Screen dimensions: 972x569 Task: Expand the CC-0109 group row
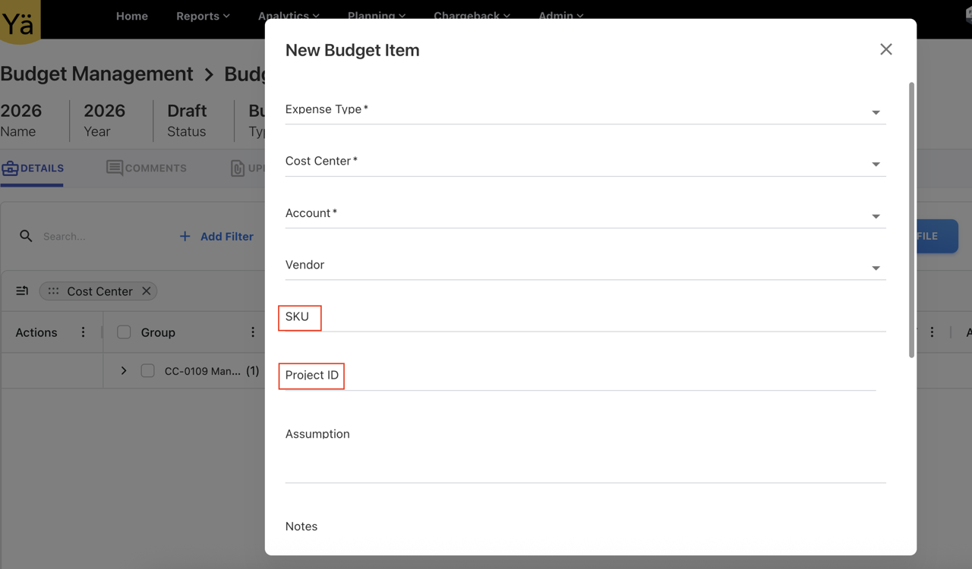tap(123, 371)
